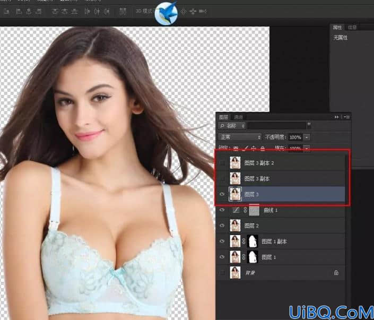Click the align right edges icon
Screen dimensions: 374x320
(38, 11)
